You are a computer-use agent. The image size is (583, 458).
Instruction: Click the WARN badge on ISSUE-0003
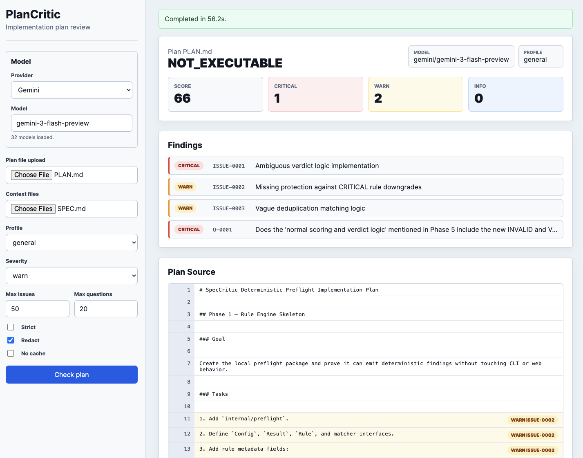pos(185,208)
